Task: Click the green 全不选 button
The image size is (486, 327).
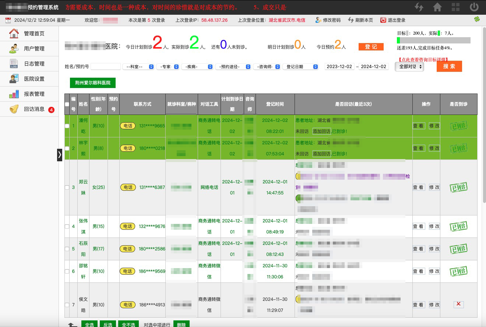Action: pos(128,324)
